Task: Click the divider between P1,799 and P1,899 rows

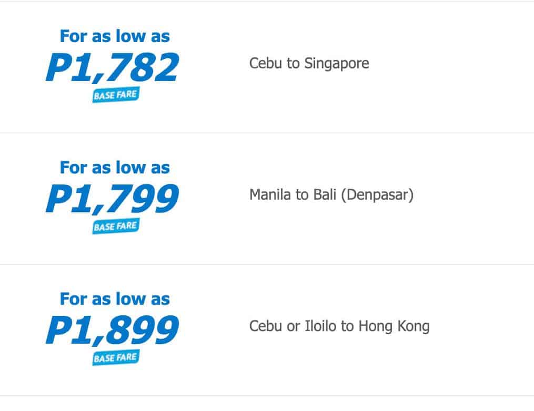Action: click(x=267, y=264)
